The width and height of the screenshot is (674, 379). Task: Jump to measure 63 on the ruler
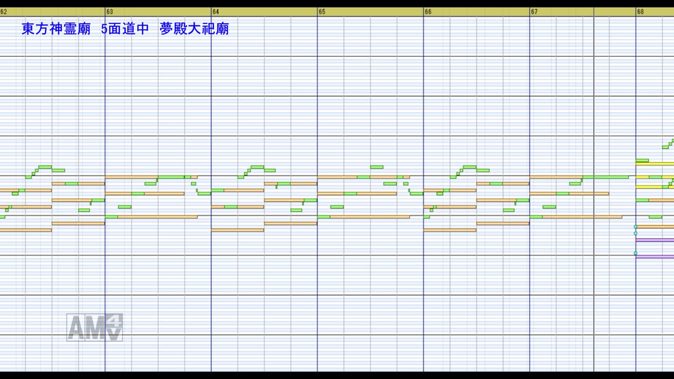tap(110, 12)
